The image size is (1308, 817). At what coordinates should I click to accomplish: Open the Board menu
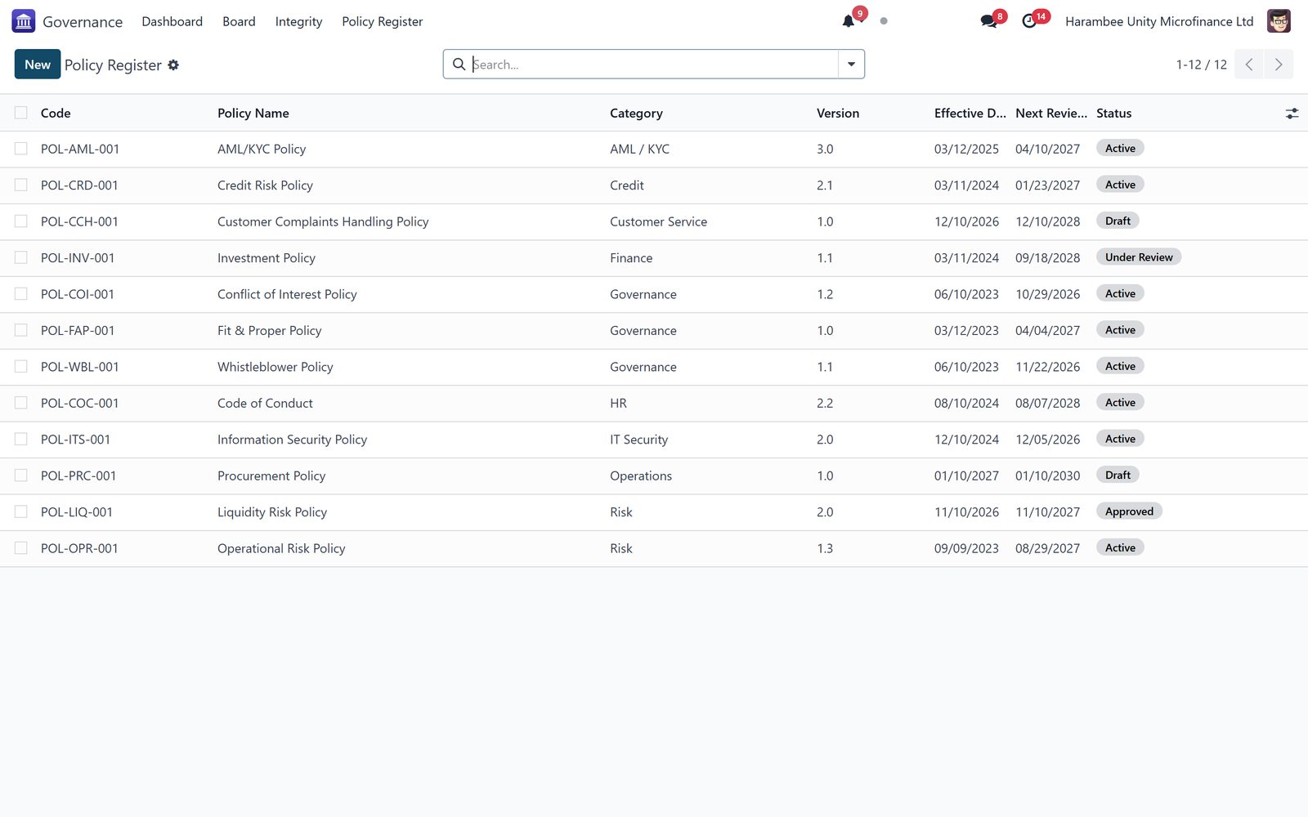point(239,21)
